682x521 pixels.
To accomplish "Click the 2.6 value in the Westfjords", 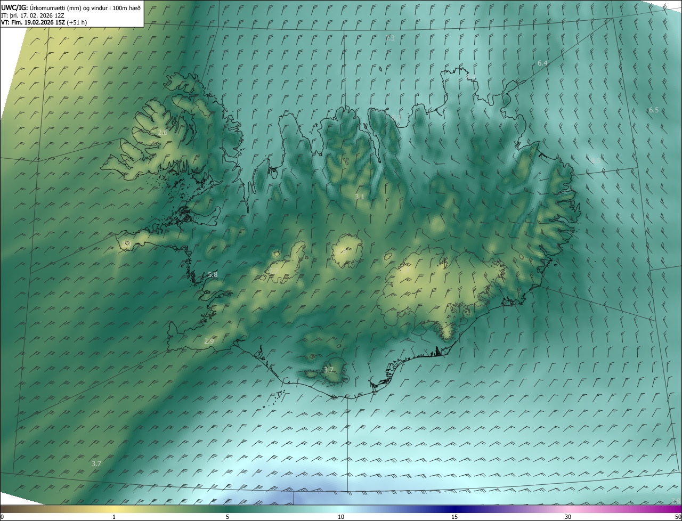I will coord(163,132).
